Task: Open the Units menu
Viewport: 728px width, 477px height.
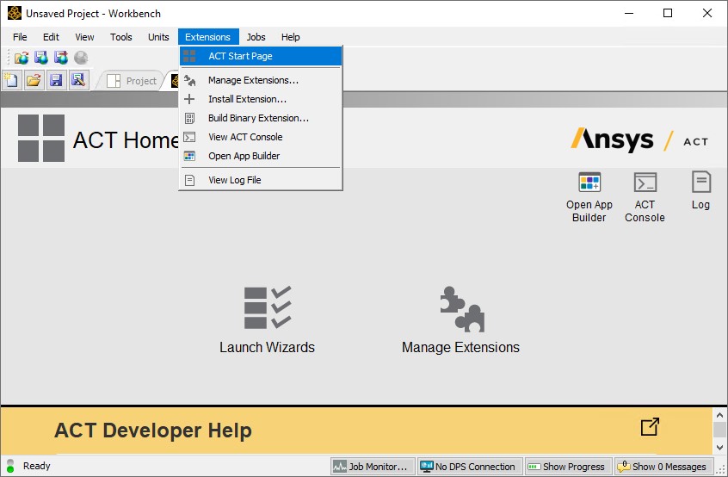Action: click(x=158, y=37)
